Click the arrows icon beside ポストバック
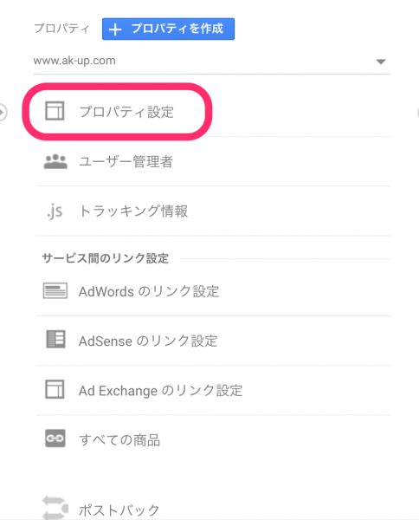Screen dimensions: 419x520 [55, 508]
